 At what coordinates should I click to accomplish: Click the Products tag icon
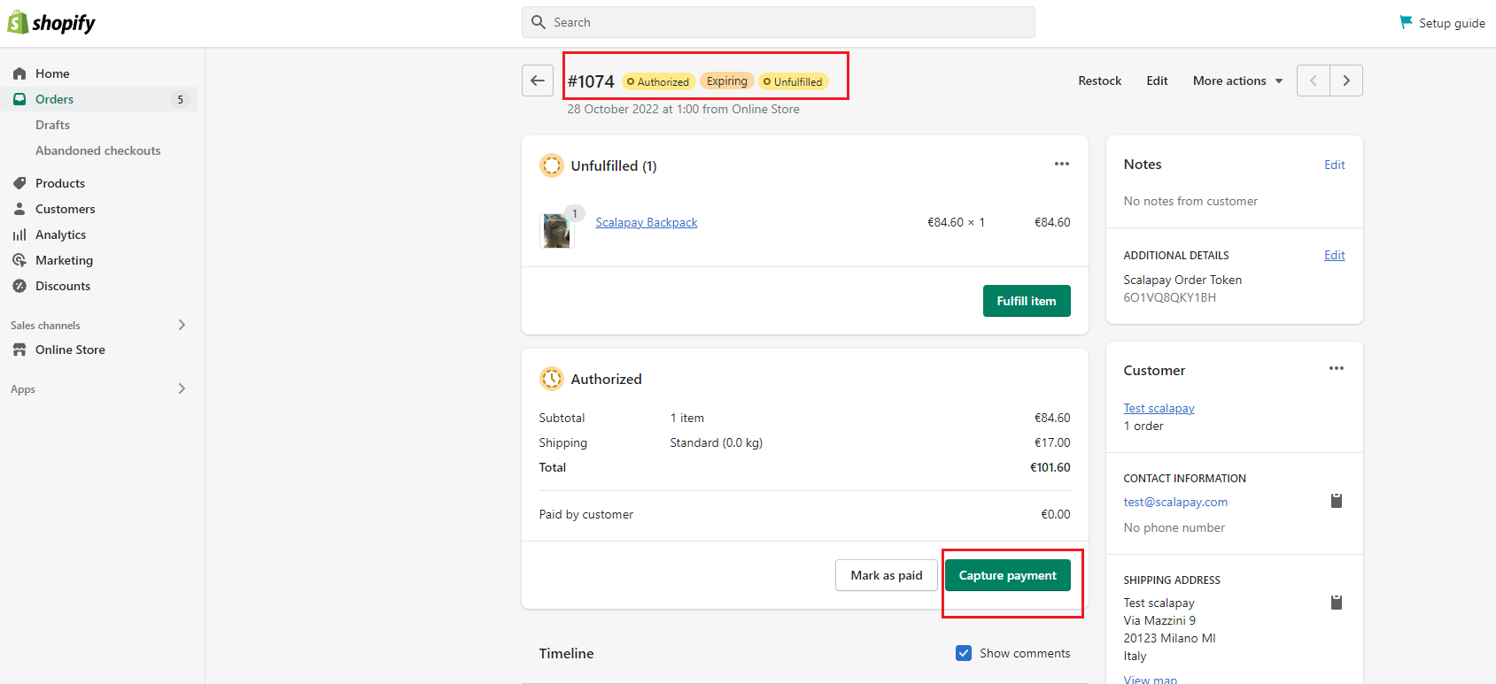19,183
